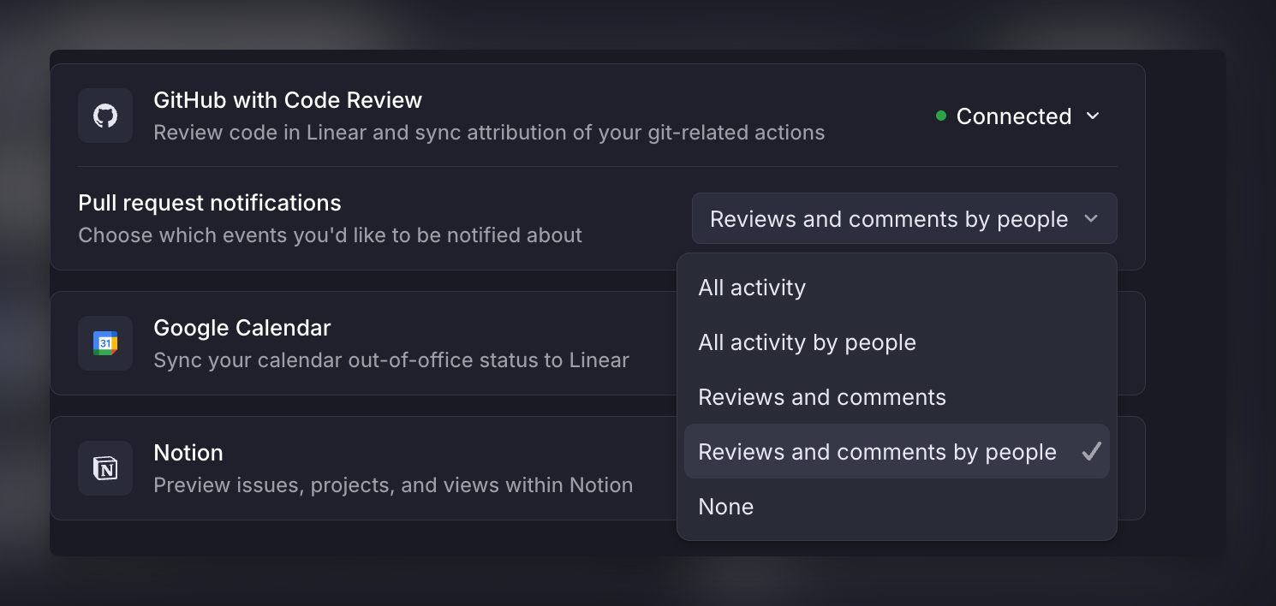This screenshot has width=1276, height=606.
Task: Open the pull request notifications dropdown
Action: [x=904, y=218]
